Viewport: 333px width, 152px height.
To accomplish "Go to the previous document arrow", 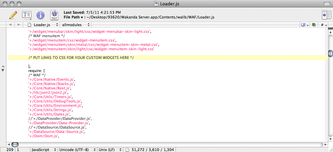I will pos(10,25).
